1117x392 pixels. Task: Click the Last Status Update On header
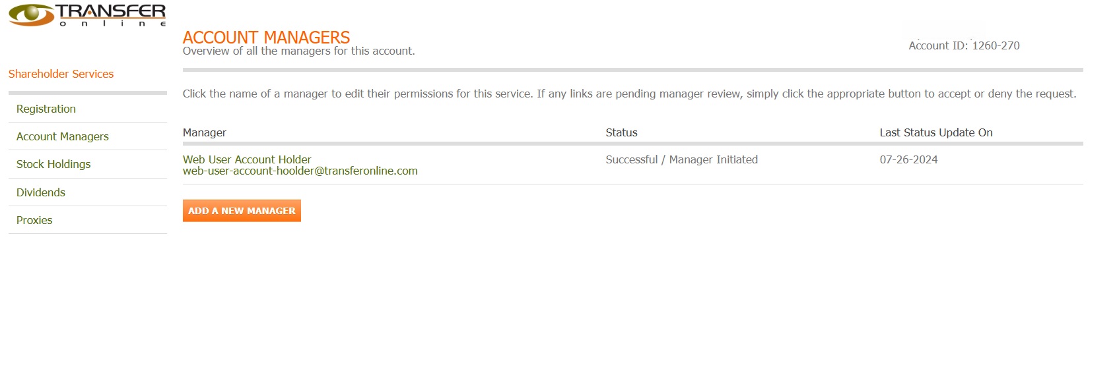coord(935,132)
